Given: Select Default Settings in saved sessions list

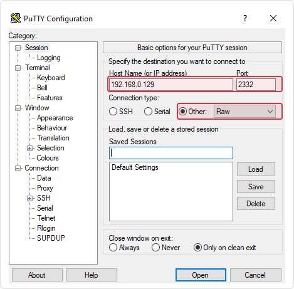Looking at the screenshot, I should pos(135,167).
